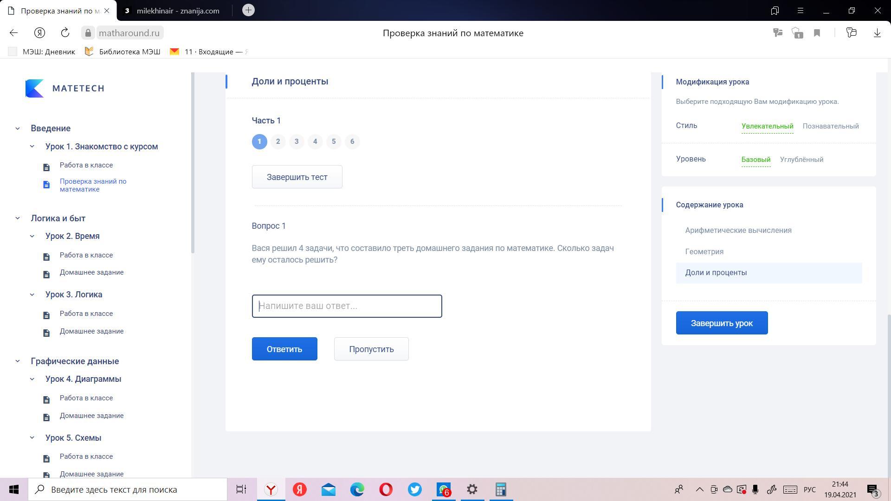Switch lesson style to Познавательный

(x=830, y=126)
